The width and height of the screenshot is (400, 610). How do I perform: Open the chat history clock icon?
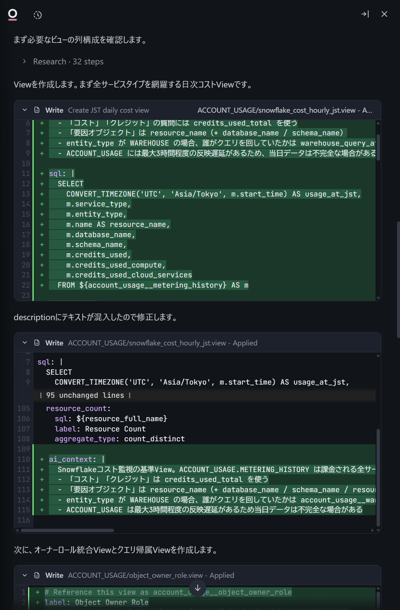click(x=38, y=15)
